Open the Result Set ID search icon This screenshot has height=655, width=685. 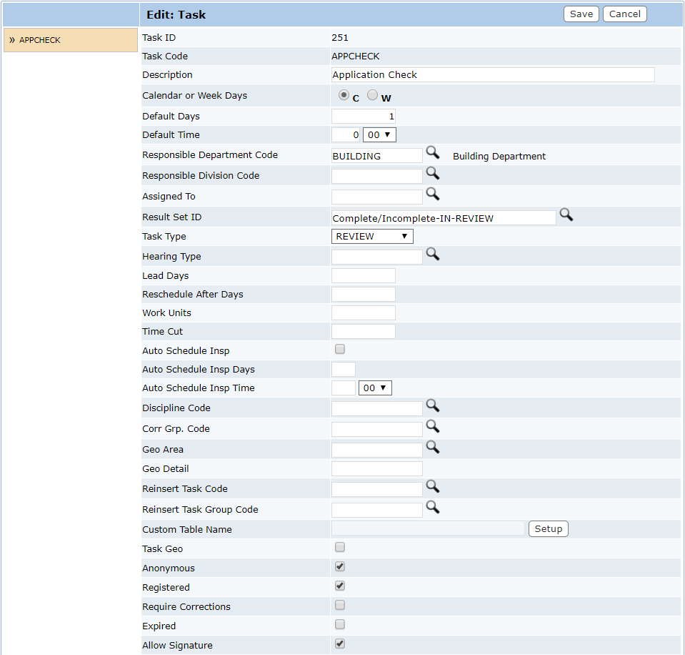(x=566, y=215)
